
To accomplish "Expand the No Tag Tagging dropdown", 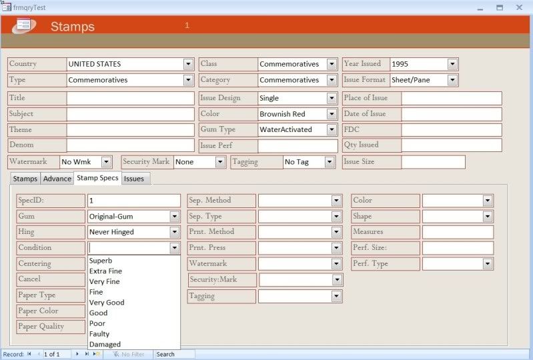I will click(x=330, y=162).
